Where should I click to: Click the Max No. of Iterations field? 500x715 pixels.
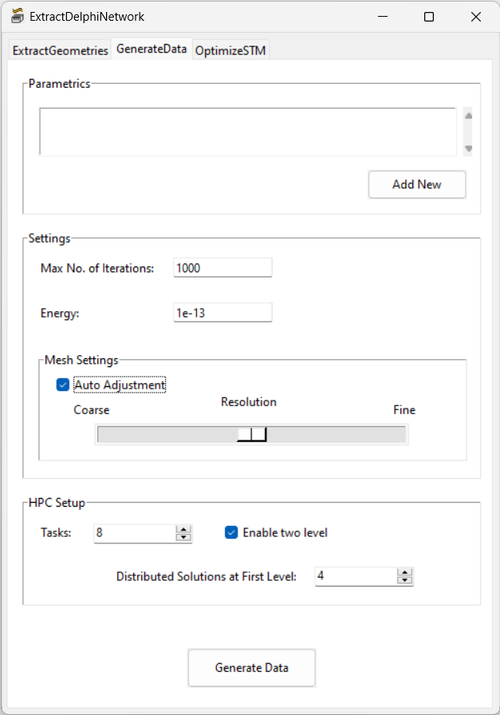[x=222, y=268]
